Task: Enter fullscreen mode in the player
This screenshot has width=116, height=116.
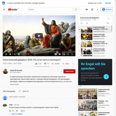Action: click(x=72, y=54)
